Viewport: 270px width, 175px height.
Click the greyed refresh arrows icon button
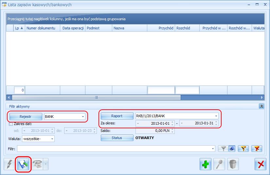tap(37, 164)
